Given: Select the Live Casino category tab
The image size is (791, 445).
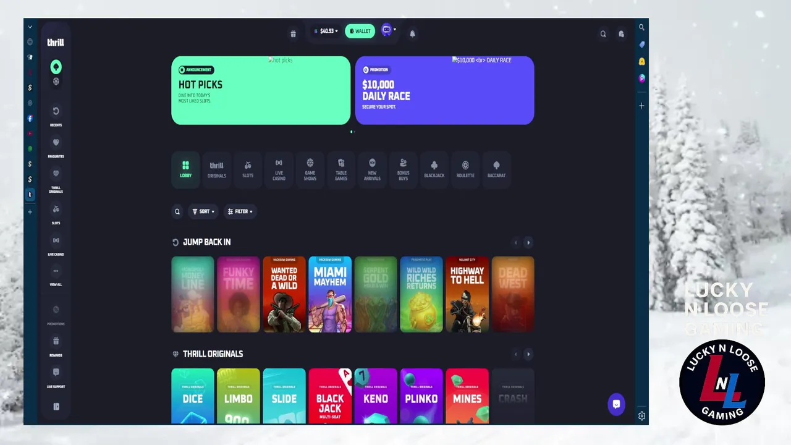Looking at the screenshot, I should (x=279, y=169).
